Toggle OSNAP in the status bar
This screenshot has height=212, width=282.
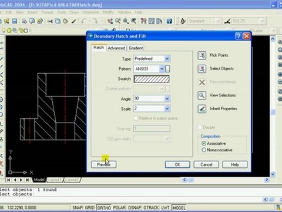click(135, 207)
